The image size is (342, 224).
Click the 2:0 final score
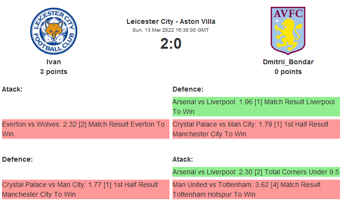171,44
